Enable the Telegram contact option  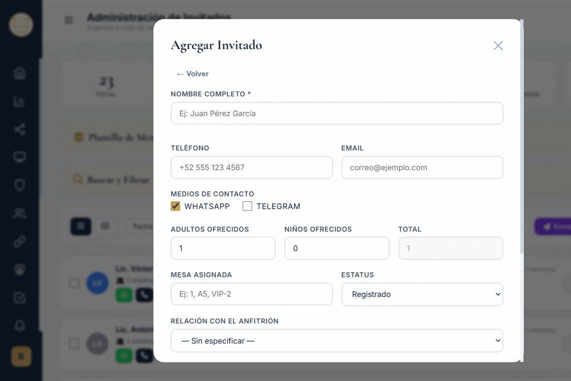coord(247,206)
